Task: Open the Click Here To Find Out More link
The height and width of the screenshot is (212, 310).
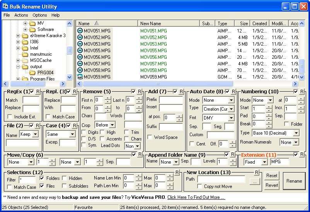Action: [x=196, y=197]
